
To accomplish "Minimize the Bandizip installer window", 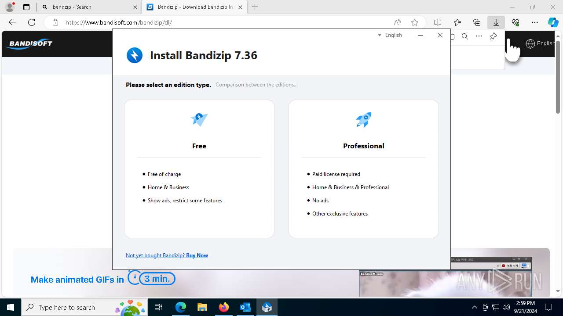I will (420, 35).
